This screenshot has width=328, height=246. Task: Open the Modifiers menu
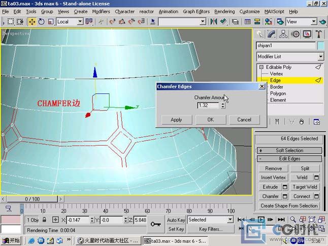[101, 12]
